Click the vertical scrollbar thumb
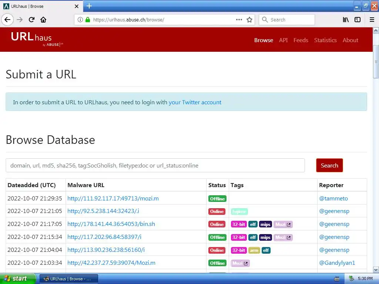 pos(376,62)
